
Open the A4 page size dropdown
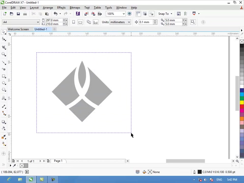pyautogui.click(x=38, y=22)
